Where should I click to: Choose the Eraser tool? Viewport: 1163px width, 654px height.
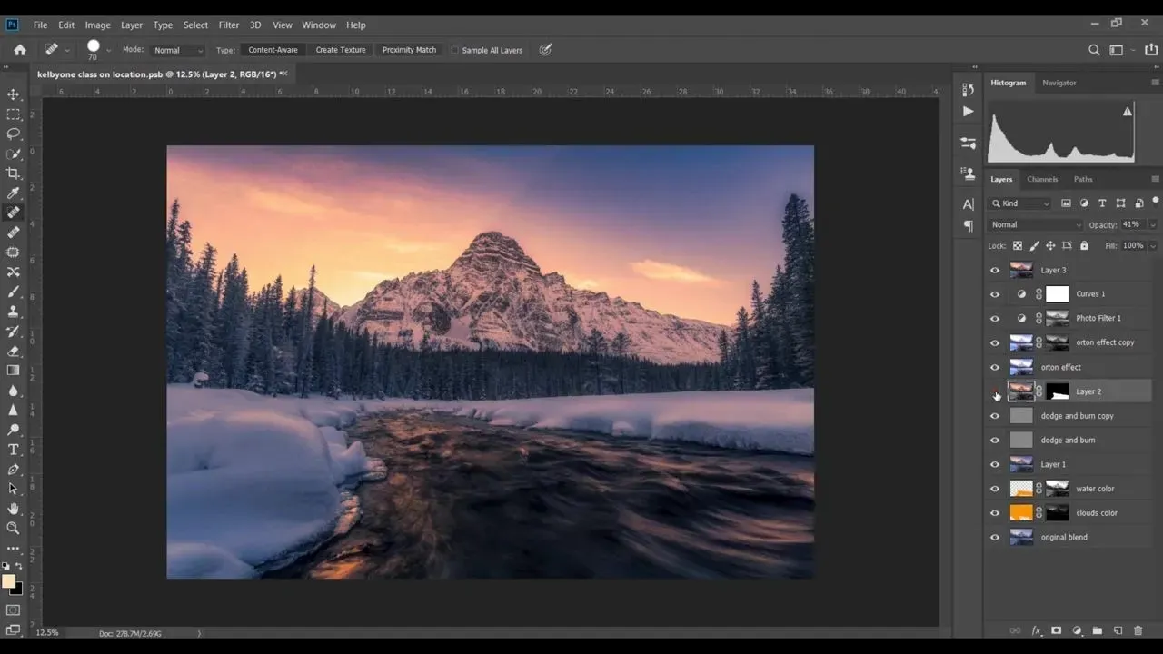click(13, 351)
